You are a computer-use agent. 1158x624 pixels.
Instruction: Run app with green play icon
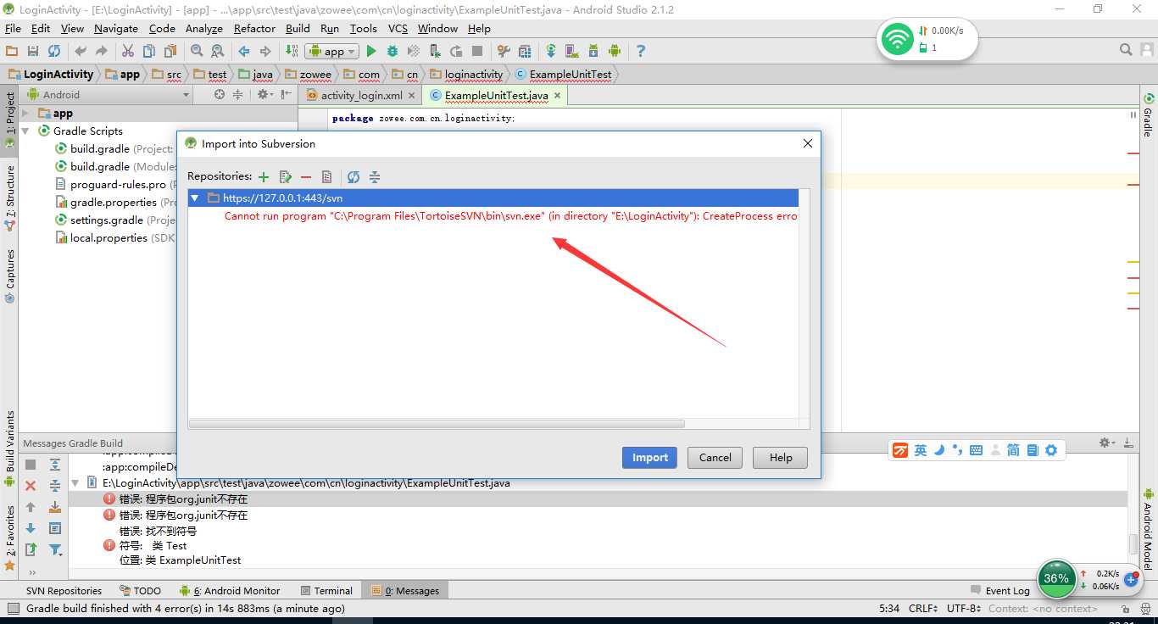pos(370,51)
